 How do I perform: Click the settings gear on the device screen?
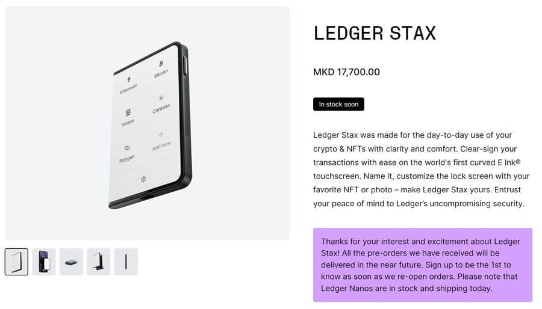click(x=143, y=179)
